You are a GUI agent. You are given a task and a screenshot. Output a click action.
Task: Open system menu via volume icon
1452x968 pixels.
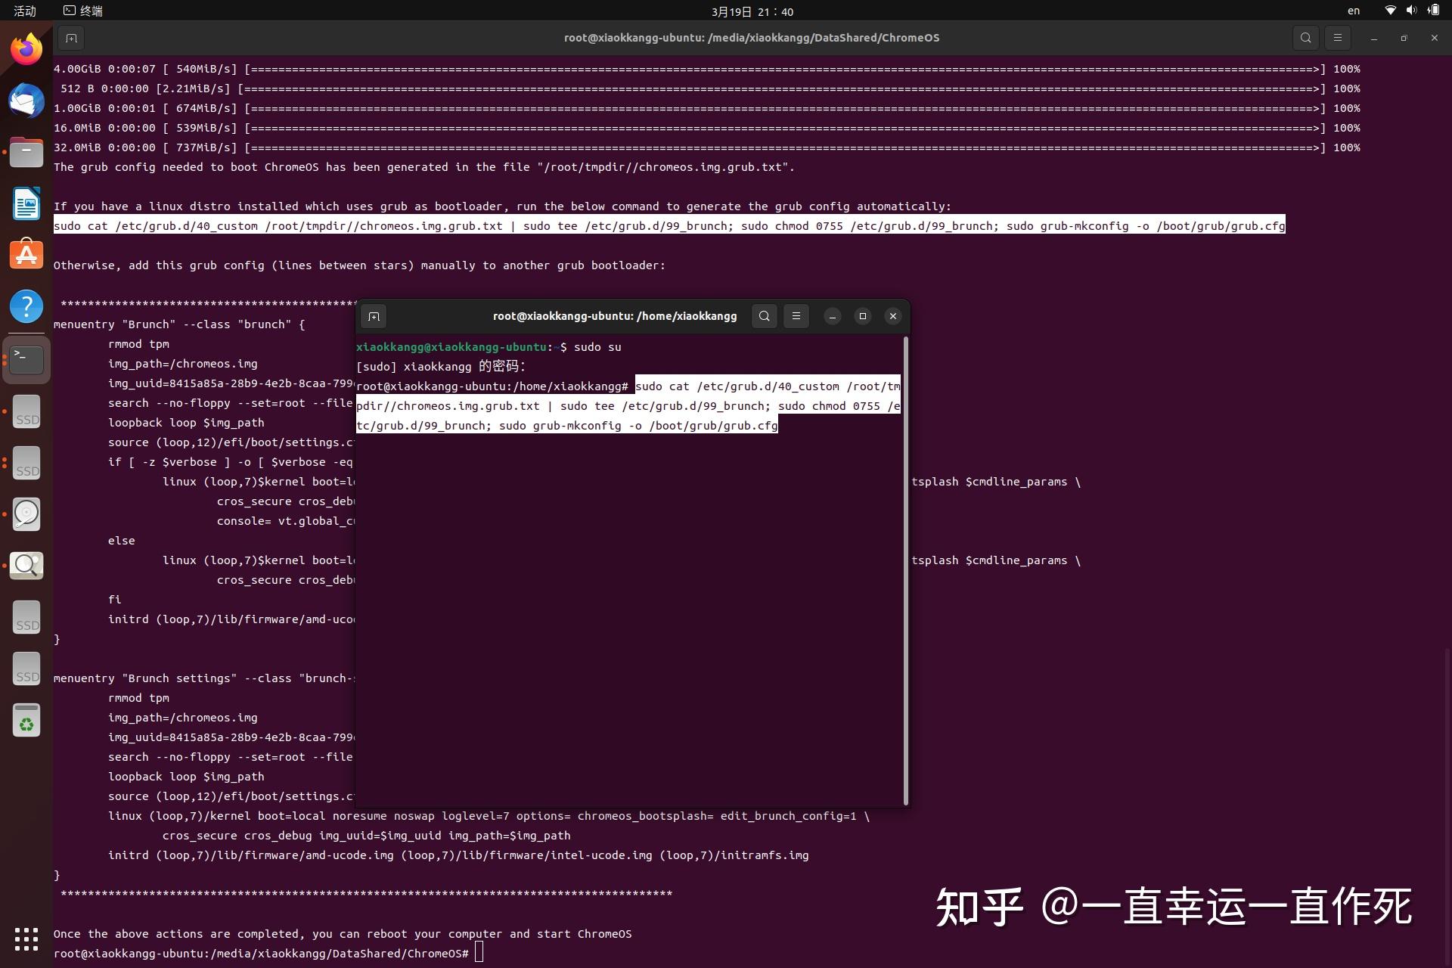click(x=1411, y=11)
